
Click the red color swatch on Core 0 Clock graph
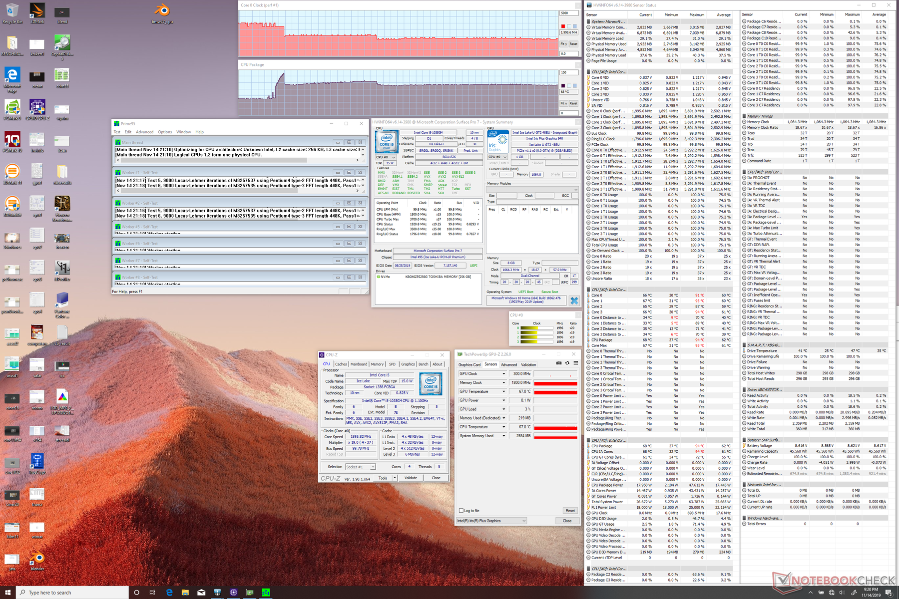(x=563, y=26)
